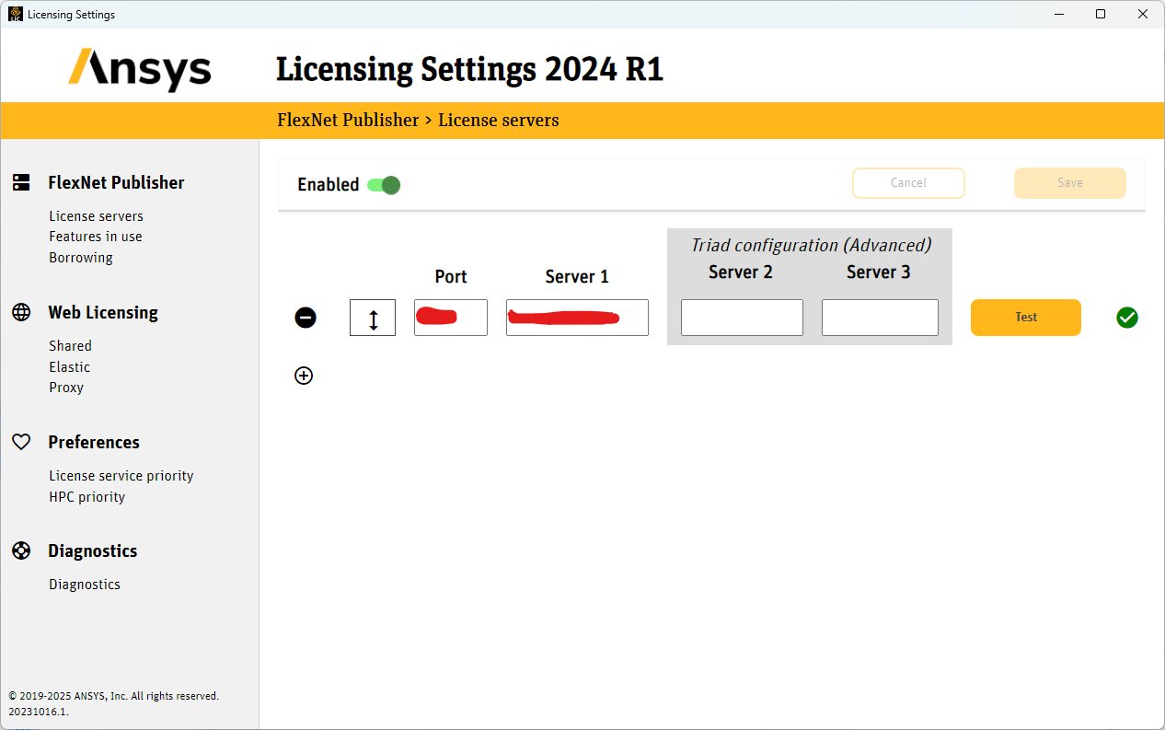
Task: Open License service priority page
Action: [121, 476]
